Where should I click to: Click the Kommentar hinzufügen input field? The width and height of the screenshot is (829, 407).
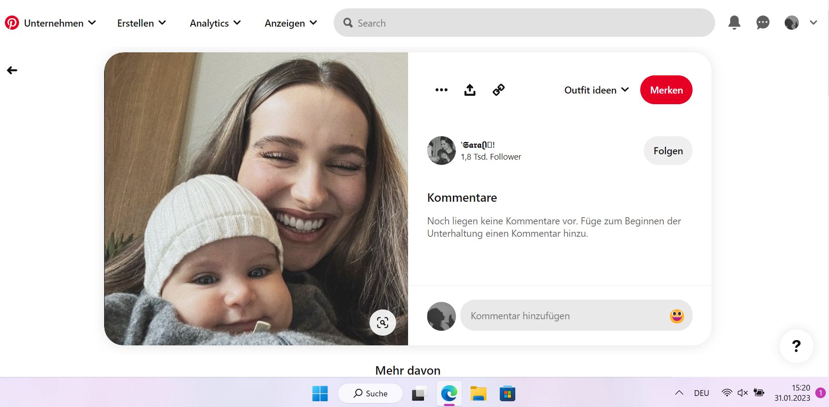pyautogui.click(x=563, y=316)
